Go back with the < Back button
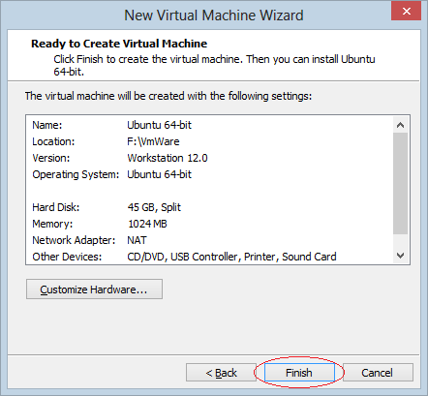The image size is (428, 396). point(221,373)
